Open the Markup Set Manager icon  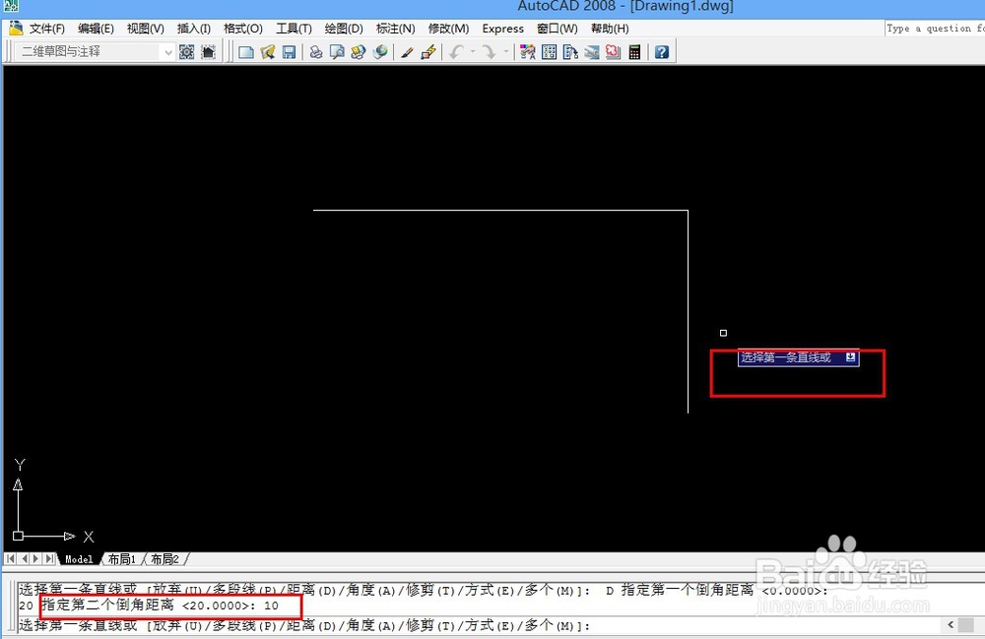(x=613, y=52)
